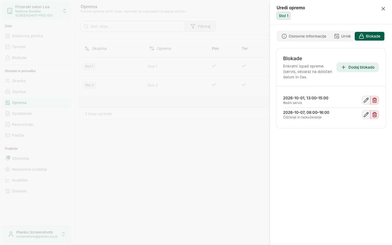The width and height of the screenshot is (392, 245).
Task: Open the Urnik tab
Action: 342,36
